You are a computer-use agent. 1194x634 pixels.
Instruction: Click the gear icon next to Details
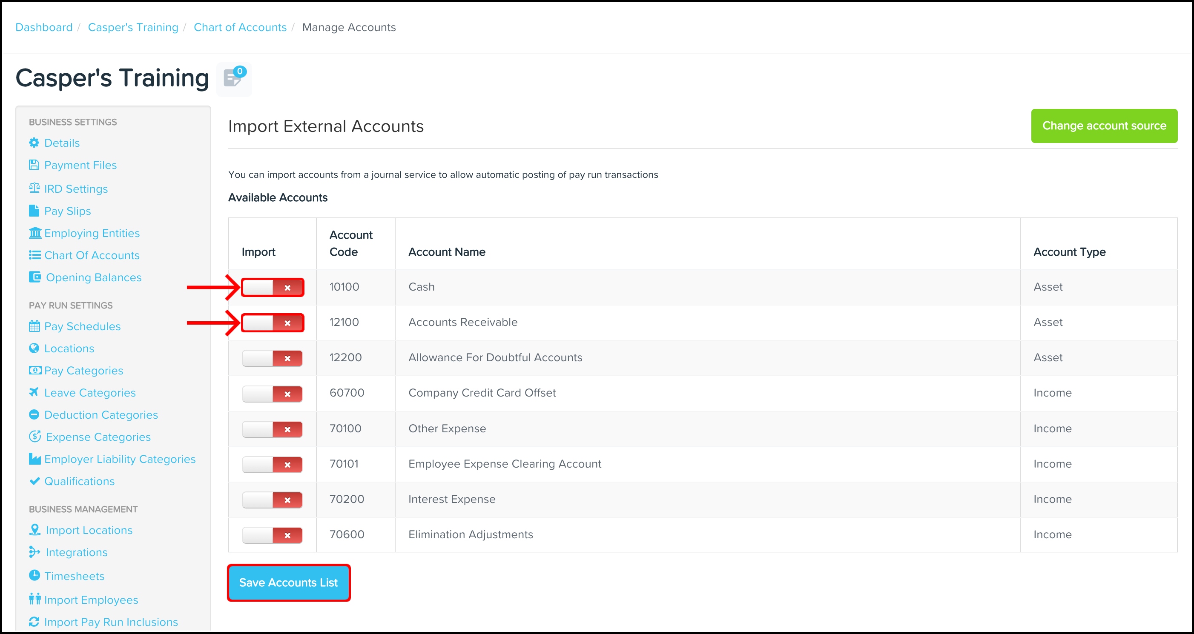point(34,143)
